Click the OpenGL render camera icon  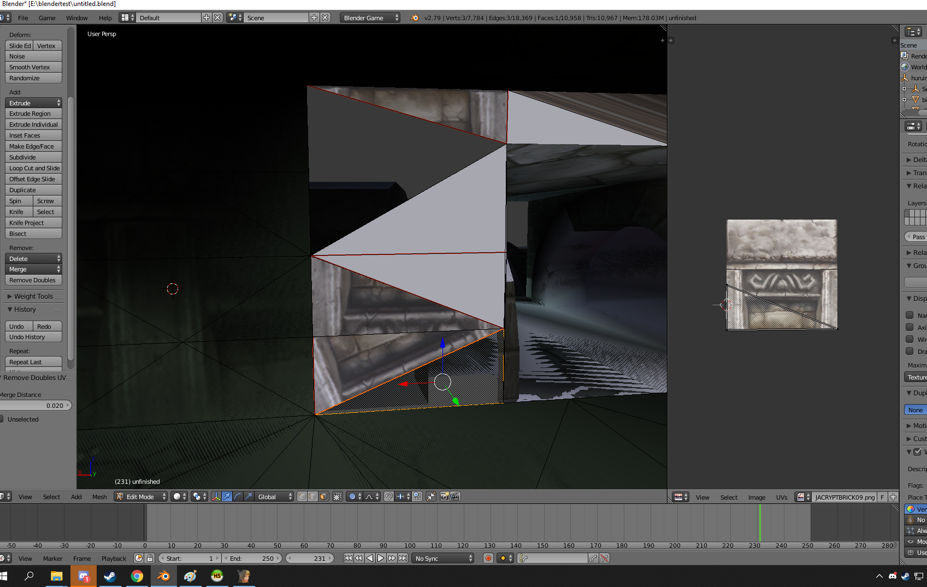click(444, 496)
